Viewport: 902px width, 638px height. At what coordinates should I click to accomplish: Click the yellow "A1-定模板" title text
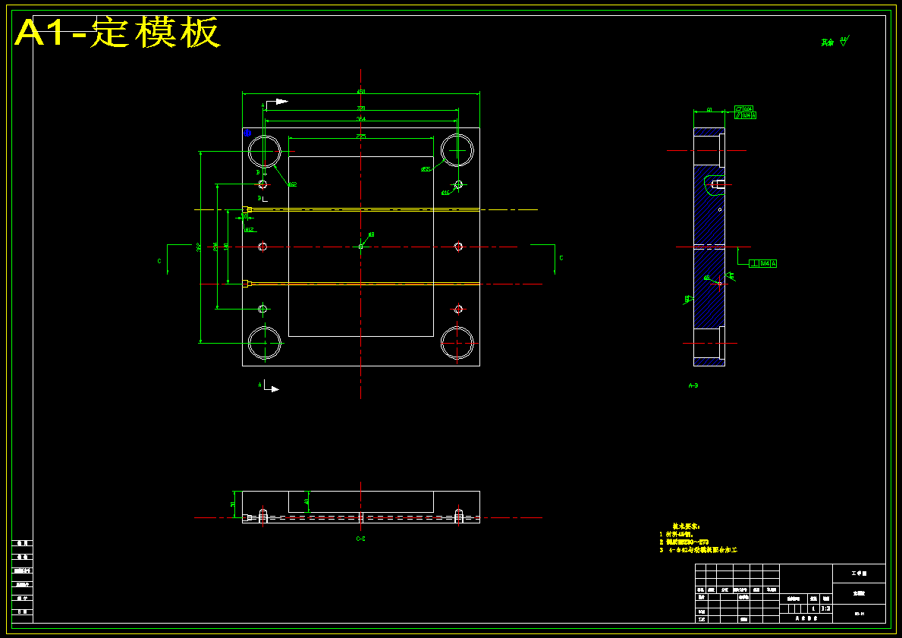(118, 33)
